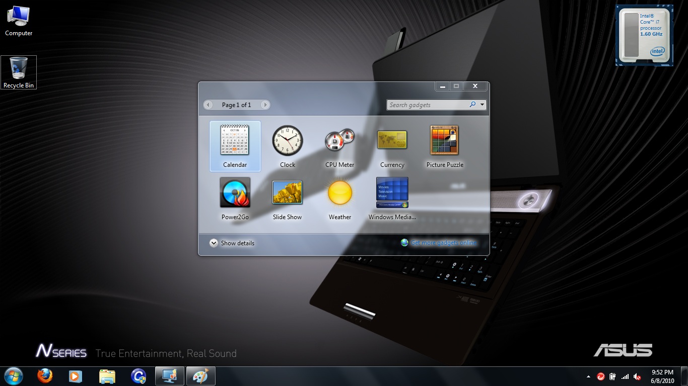Open the search options dropdown arrow

click(x=483, y=105)
